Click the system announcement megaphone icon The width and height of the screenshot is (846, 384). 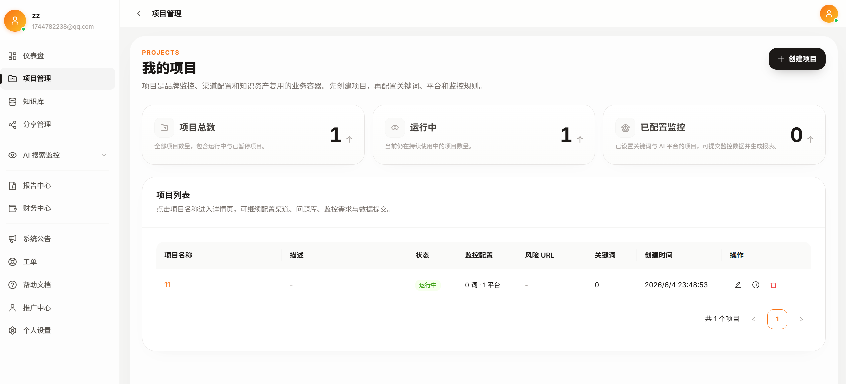click(x=12, y=239)
